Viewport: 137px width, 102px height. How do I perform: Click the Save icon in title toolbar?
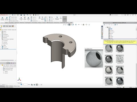(x=21, y=15)
